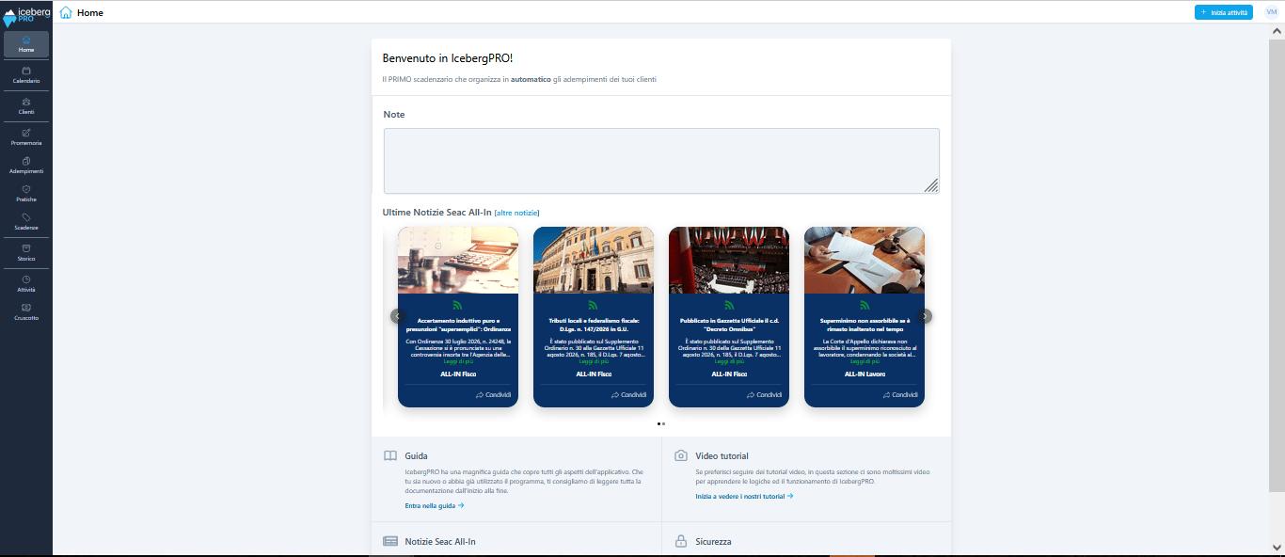Click 'Leggi di più' on 'Decreto Omnibus' card

[x=729, y=361]
